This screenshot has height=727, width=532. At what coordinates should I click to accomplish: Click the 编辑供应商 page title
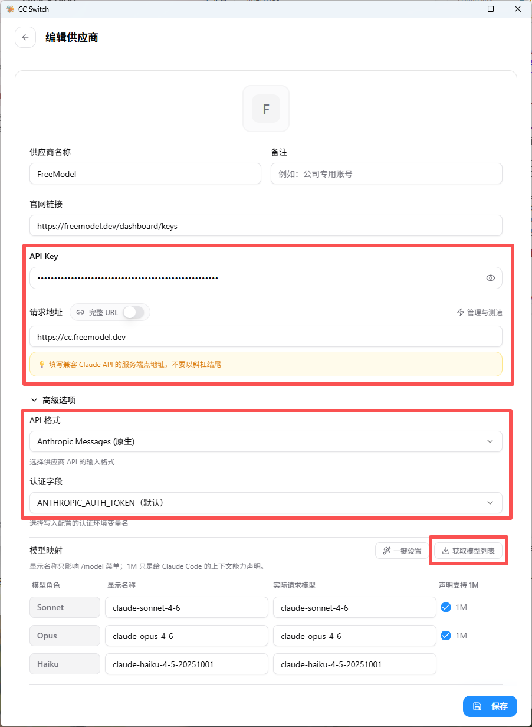[x=72, y=37]
